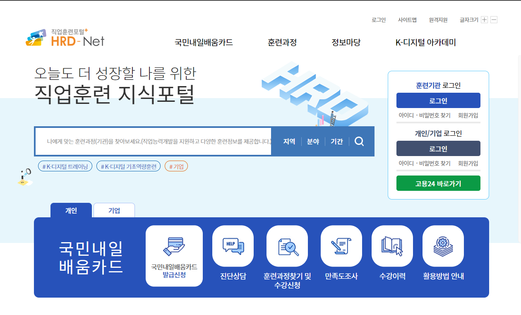
Task: Increase font size with plus icon
Action: tap(484, 20)
